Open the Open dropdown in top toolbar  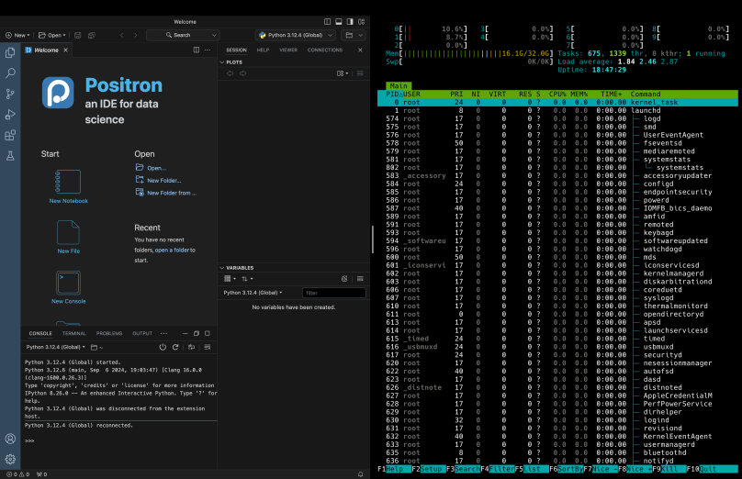click(x=52, y=35)
